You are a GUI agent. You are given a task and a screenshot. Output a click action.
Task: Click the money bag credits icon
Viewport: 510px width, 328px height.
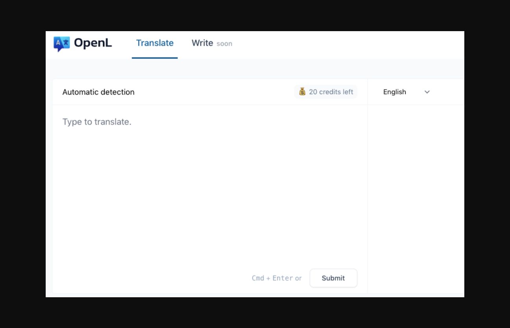pyautogui.click(x=302, y=92)
